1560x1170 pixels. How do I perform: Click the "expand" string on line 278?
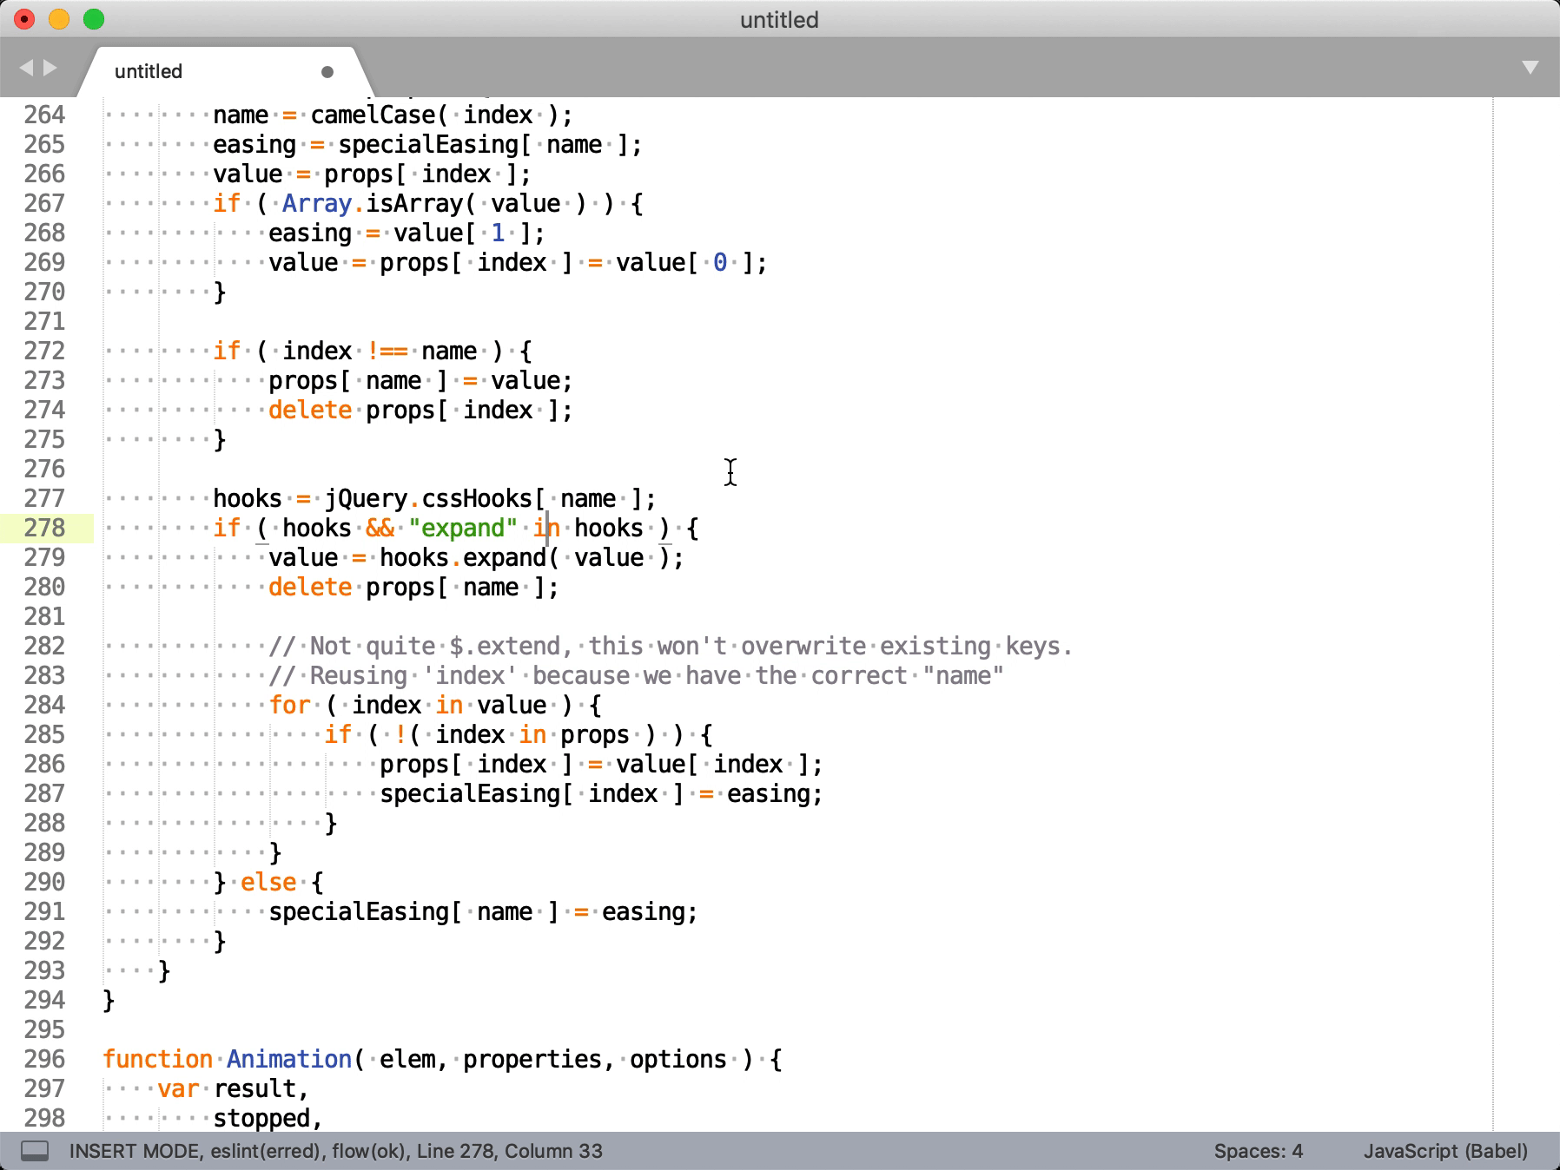[x=463, y=528]
